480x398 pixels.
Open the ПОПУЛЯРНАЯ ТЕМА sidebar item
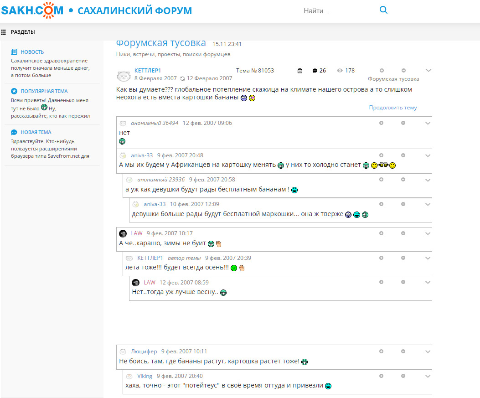click(x=44, y=91)
